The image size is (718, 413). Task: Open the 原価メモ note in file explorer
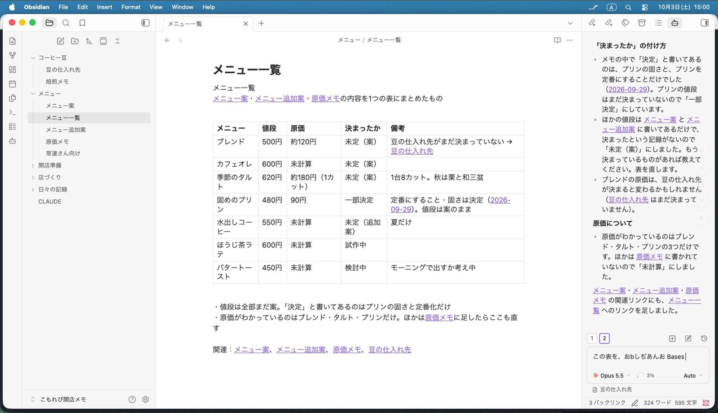point(57,141)
